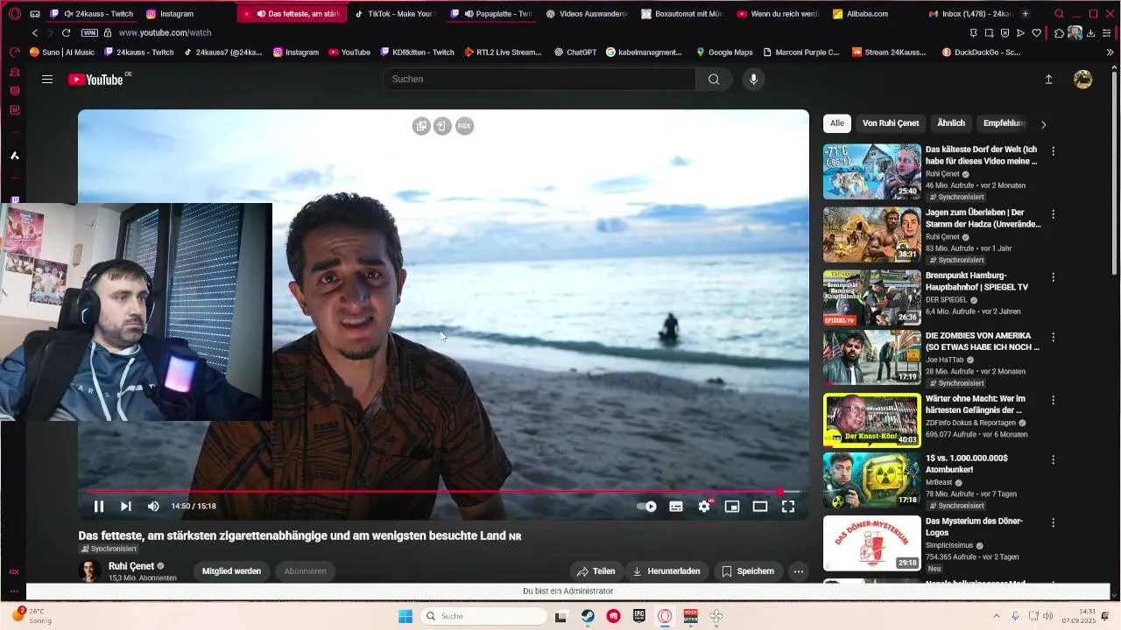Open the Ruhi Çenet channel avatar
Image resolution: width=1121 pixels, height=630 pixels.
pyautogui.click(x=89, y=571)
